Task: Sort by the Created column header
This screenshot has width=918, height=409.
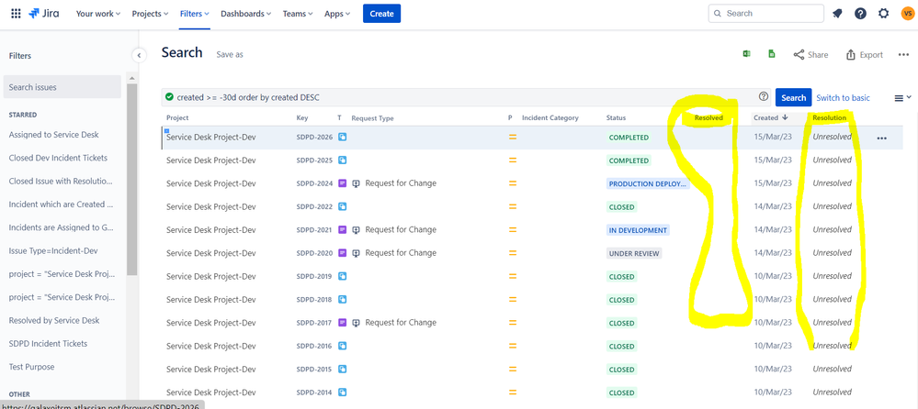Action: tap(766, 117)
